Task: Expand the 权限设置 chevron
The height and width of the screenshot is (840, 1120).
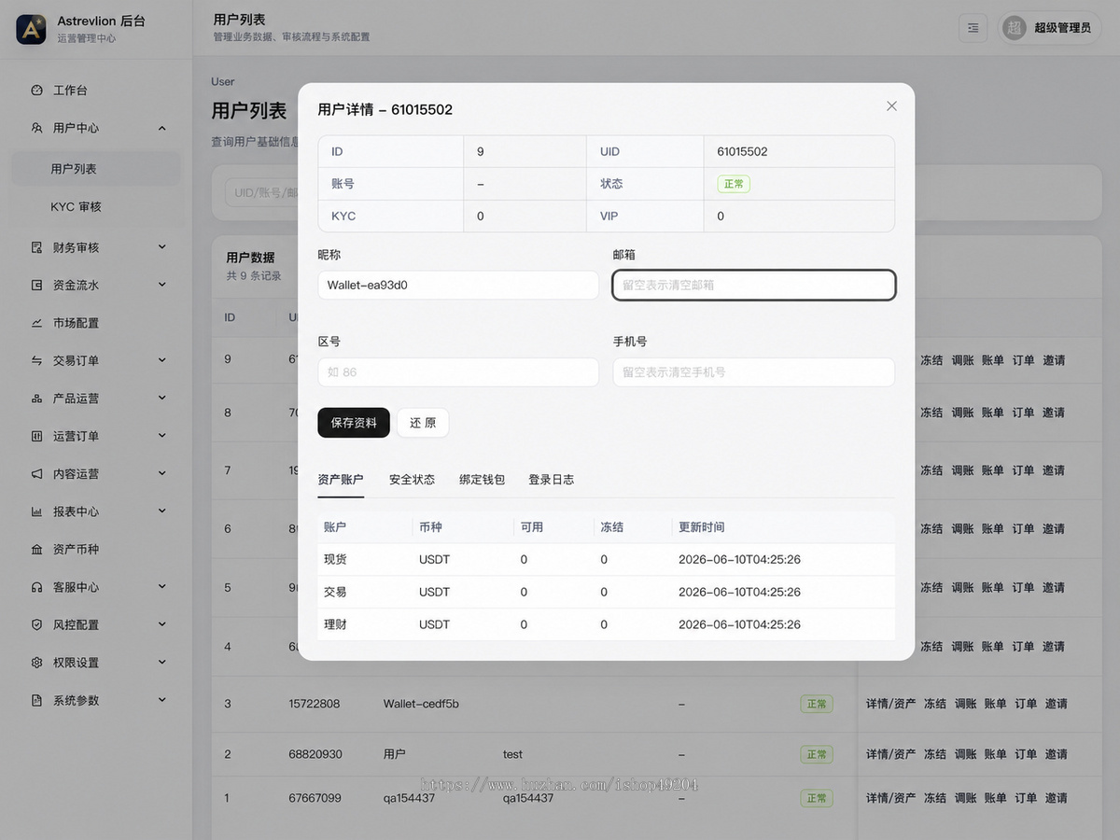Action: 161,663
